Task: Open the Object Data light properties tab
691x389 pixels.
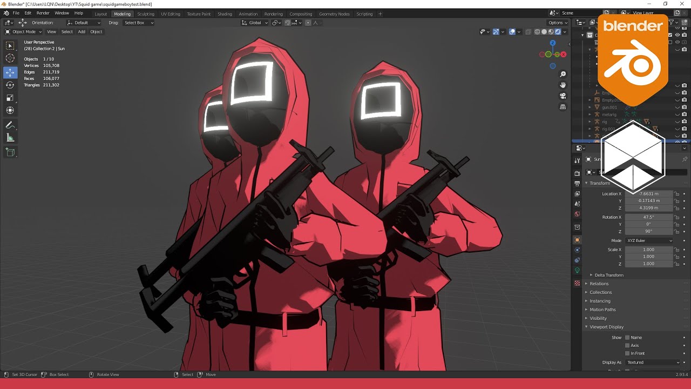Action: 577,270
